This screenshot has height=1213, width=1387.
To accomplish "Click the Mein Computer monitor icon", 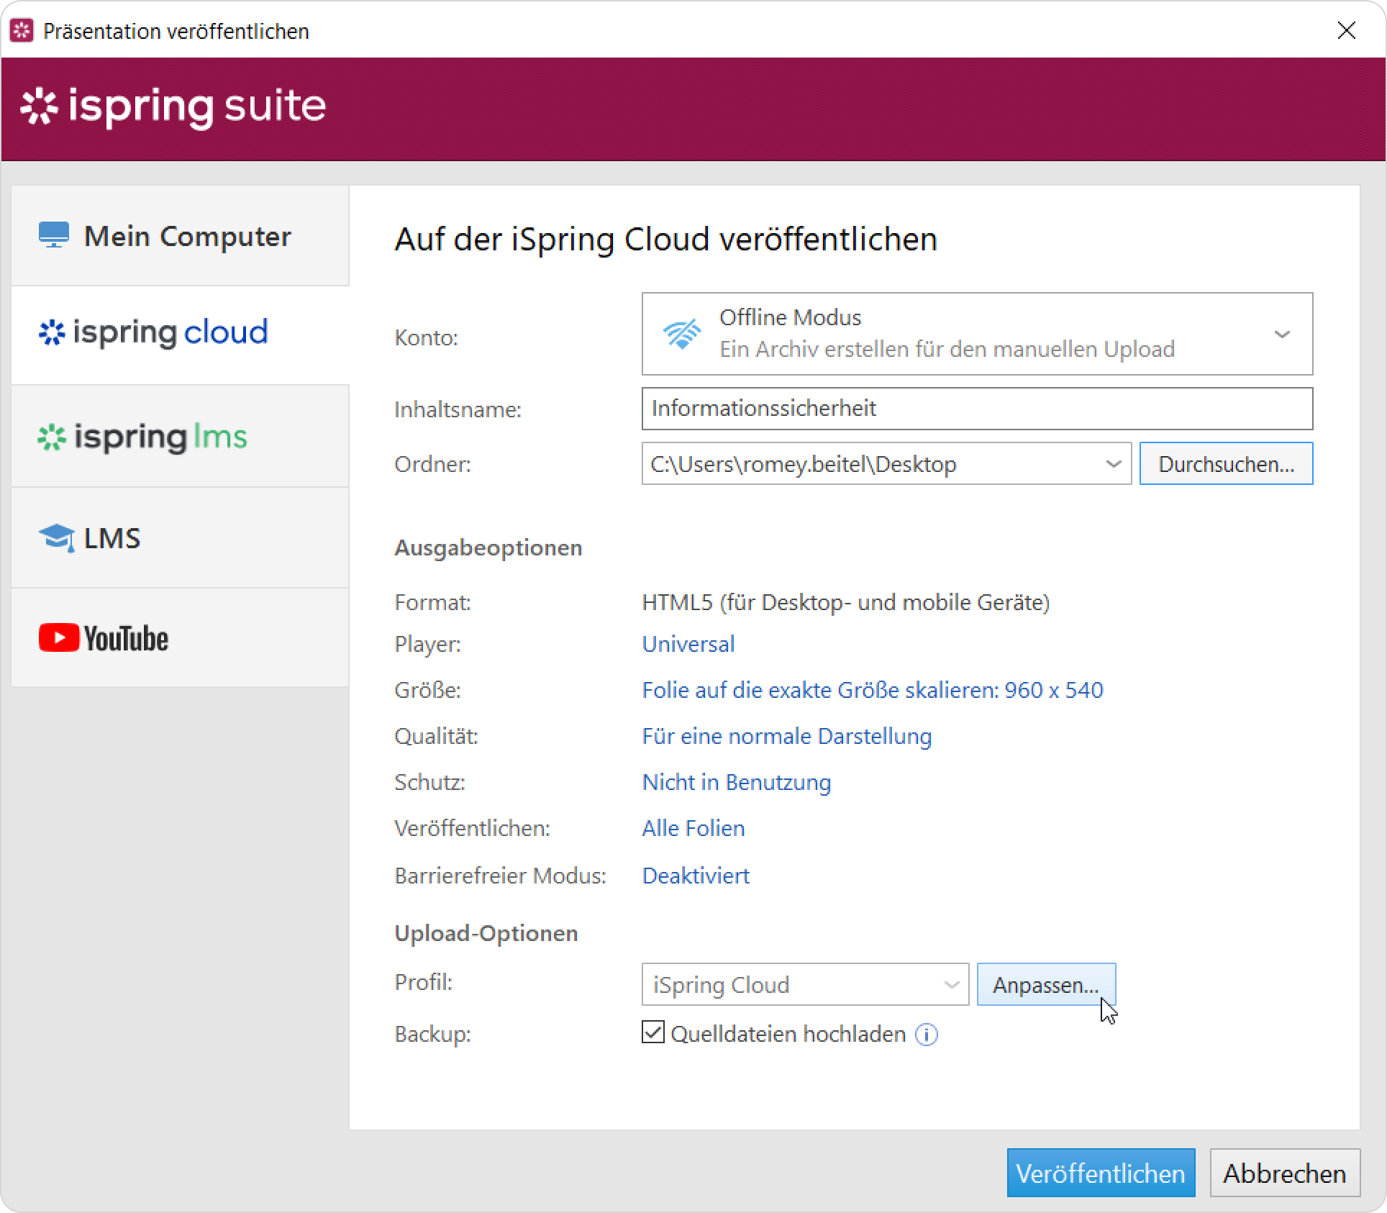I will (54, 235).
